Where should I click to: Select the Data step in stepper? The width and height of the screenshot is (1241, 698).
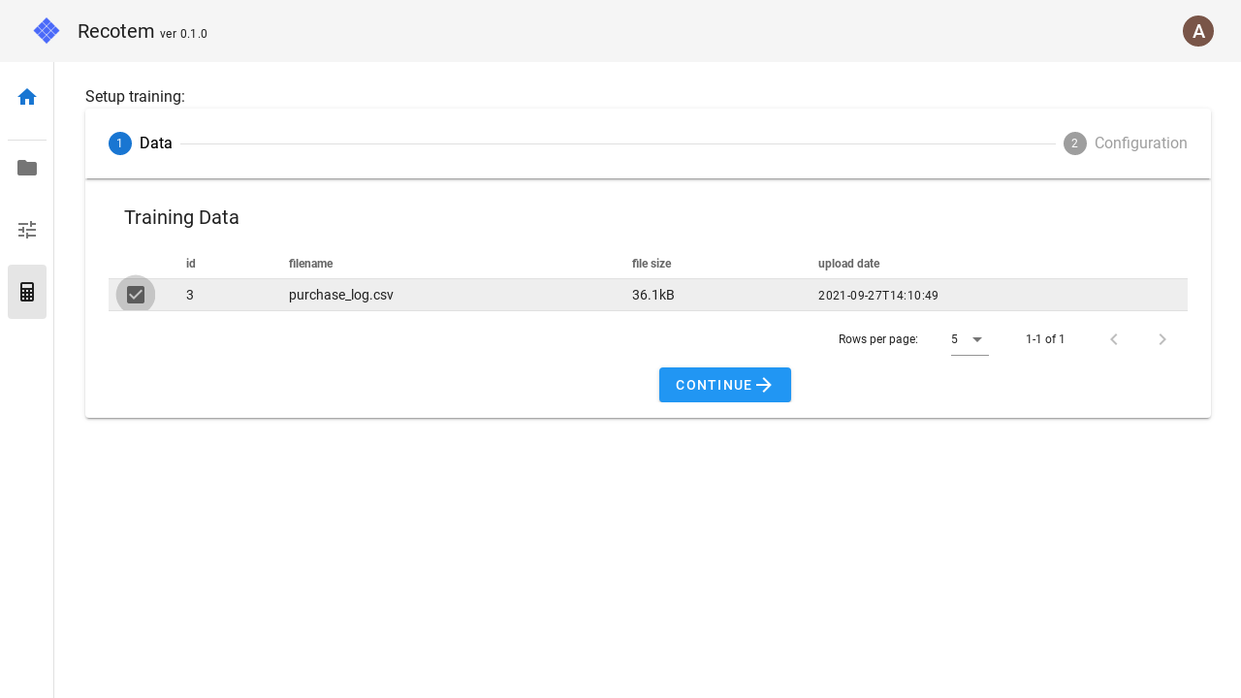coord(141,143)
